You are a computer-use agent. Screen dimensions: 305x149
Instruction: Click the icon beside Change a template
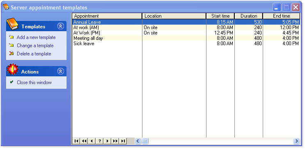click(11, 45)
